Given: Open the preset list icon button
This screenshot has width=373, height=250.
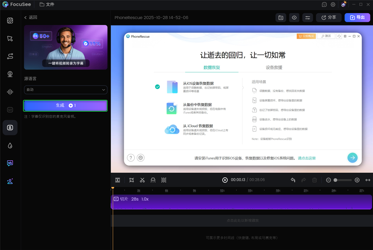Looking at the screenshot, I should point(281,18).
